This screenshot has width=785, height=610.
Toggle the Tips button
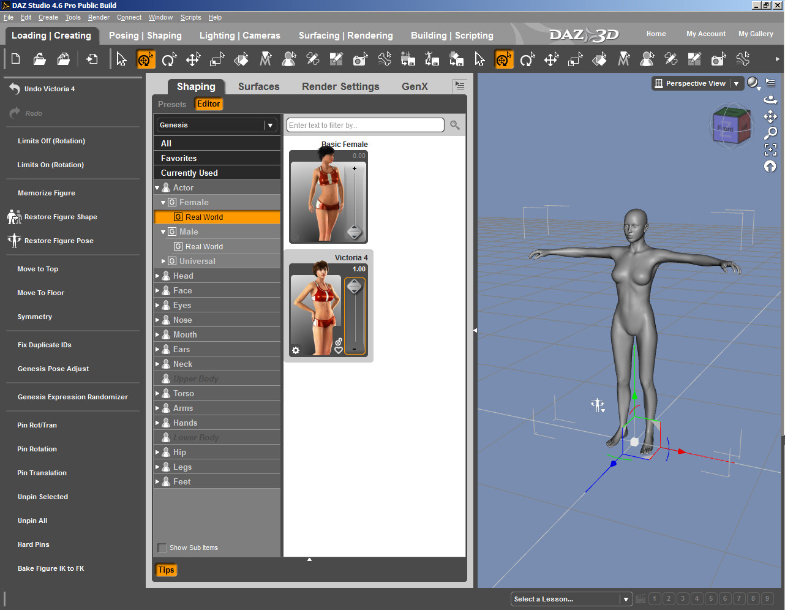(x=166, y=570)
